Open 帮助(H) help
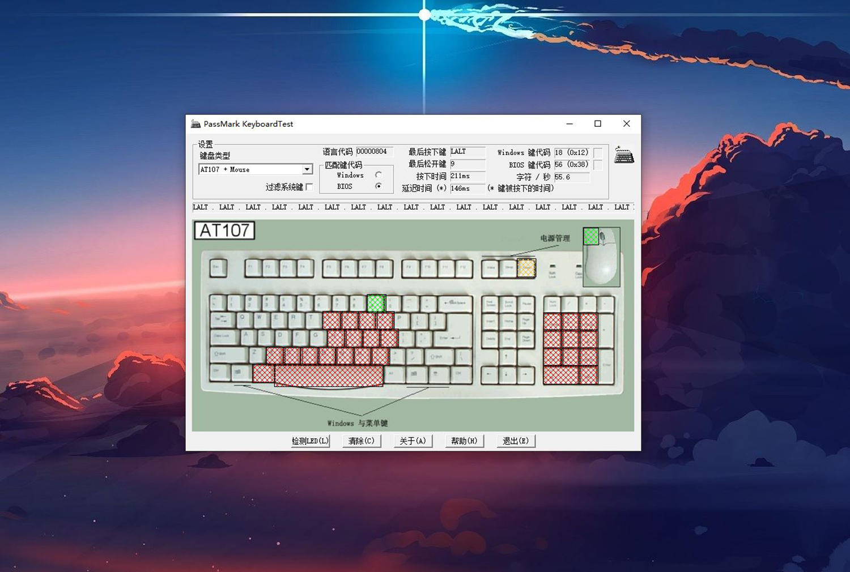The width and height of the screenshot is (850, 572). pos(464,441)
